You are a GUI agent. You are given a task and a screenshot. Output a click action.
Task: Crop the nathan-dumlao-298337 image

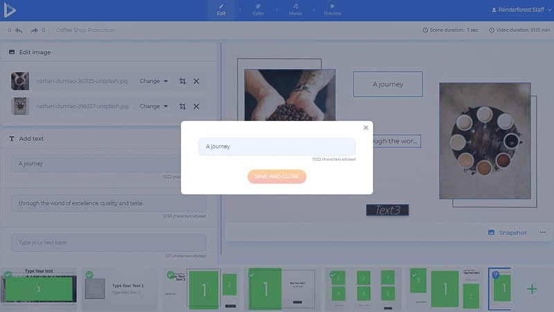[x=182, y=107]
